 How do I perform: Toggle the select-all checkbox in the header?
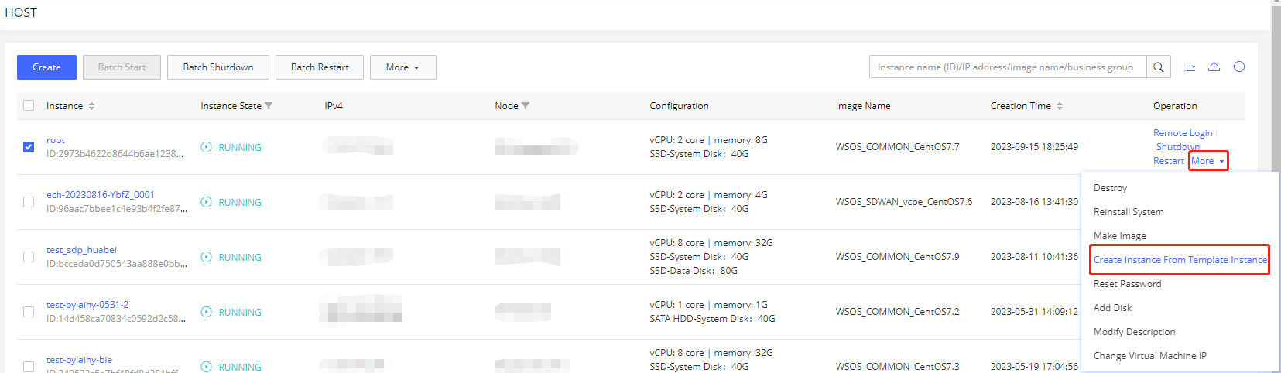click(29, 105)
